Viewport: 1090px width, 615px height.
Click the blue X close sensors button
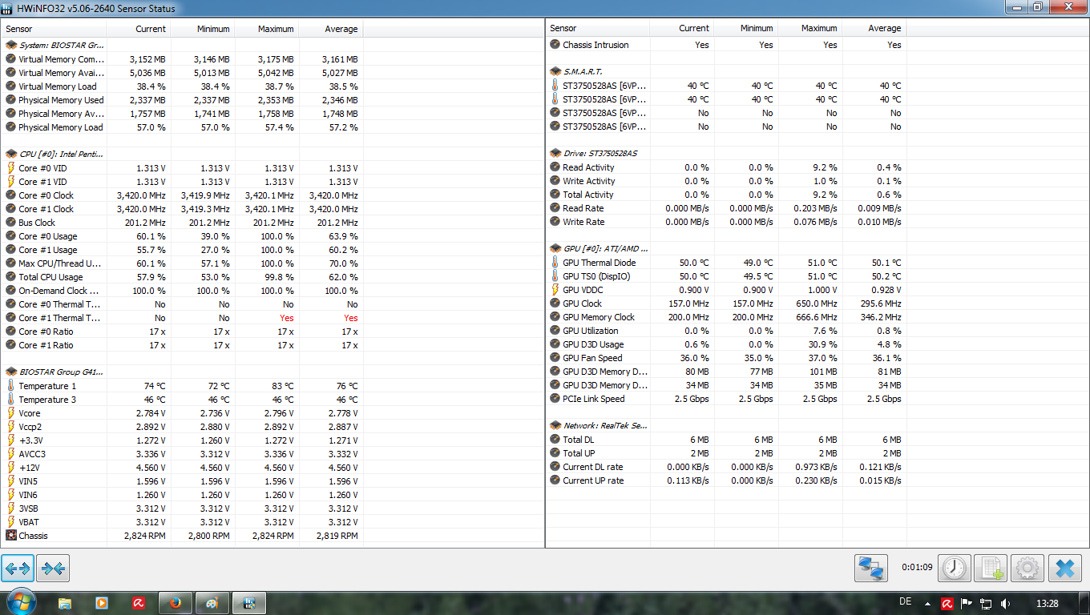(x=1064, y=569)
